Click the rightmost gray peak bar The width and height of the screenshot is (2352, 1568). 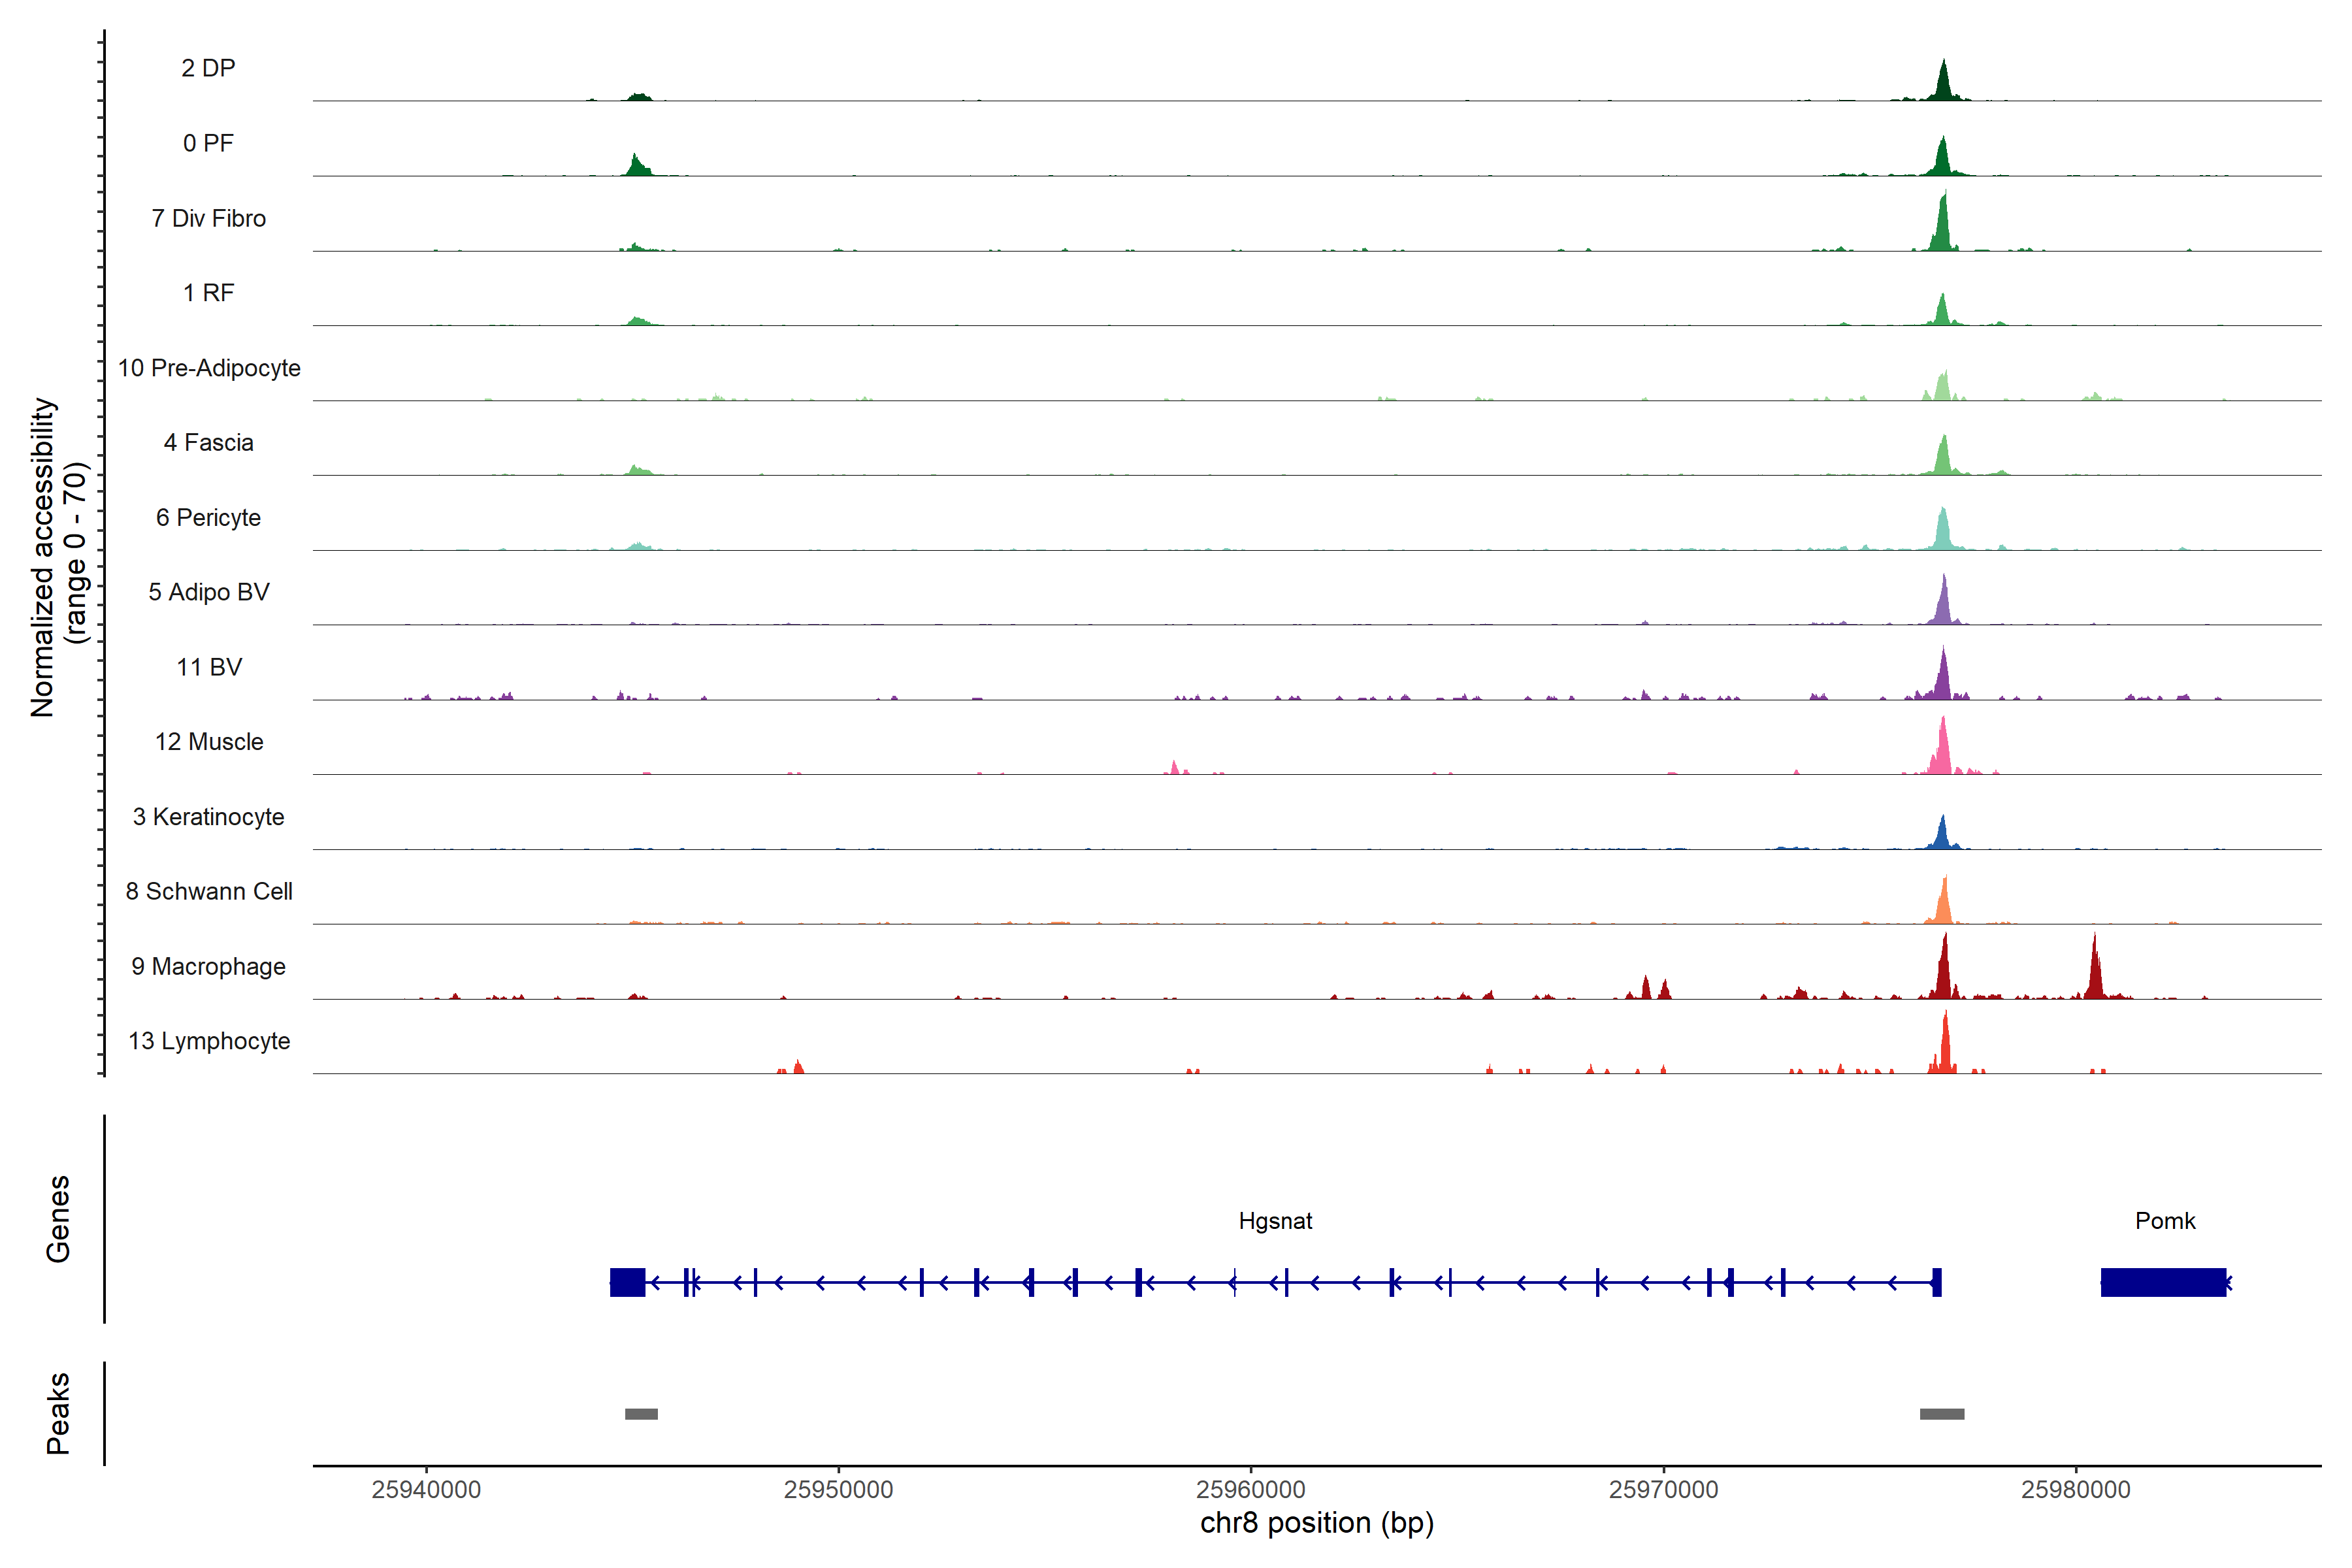1942,1414
